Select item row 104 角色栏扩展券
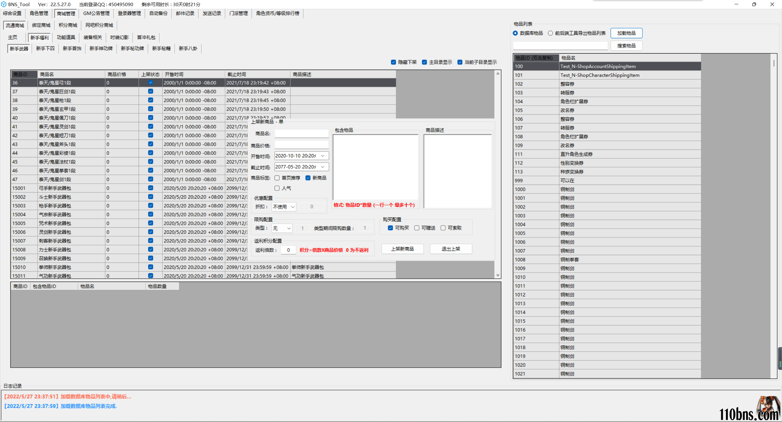Image resolution: width=782 pixels, height=422 pixels. click(x=607, y=101)
